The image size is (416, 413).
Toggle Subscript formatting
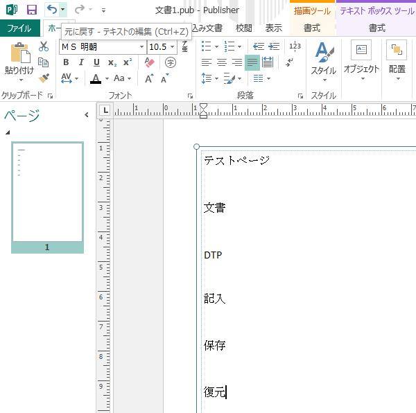click(x=112, y=62)
